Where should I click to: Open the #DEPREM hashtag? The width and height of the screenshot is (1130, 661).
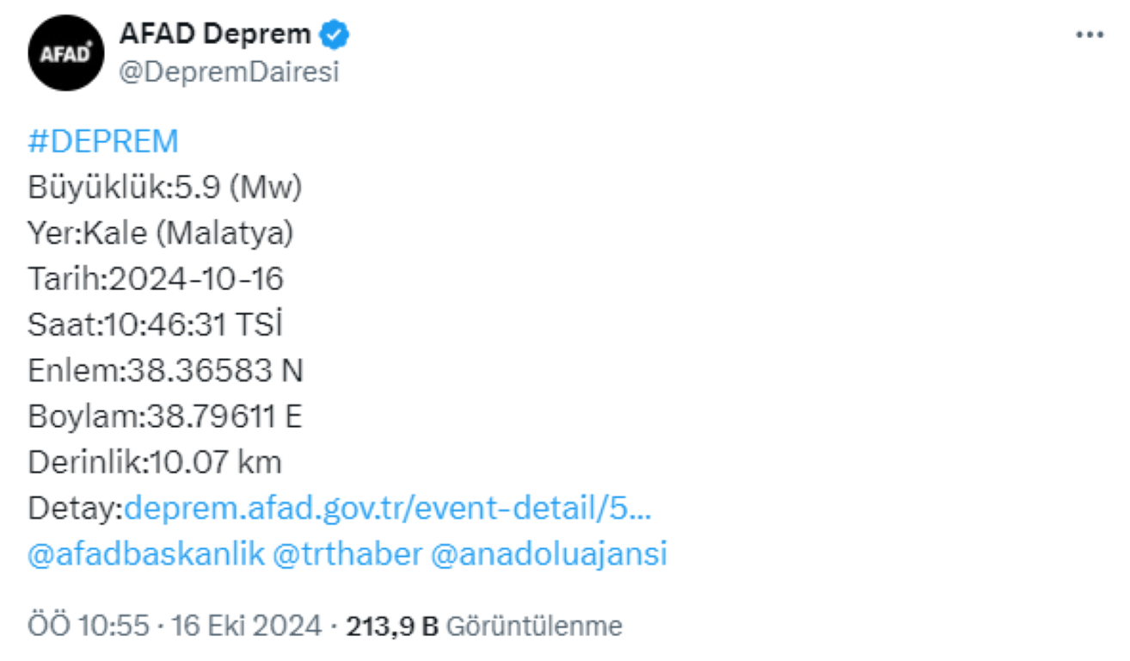pyautogui.click(x=103, y=141)
